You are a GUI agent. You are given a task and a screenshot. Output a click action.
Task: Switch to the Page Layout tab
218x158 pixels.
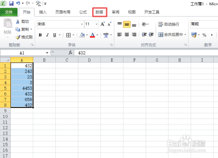63,12
